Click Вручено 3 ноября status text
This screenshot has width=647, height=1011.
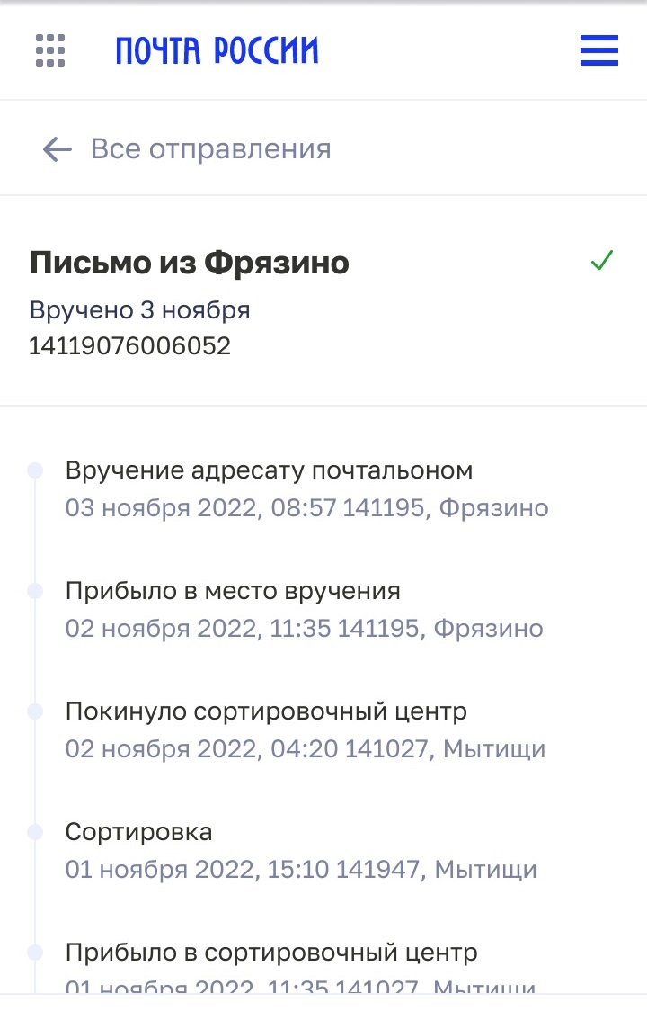pos(139,310)
